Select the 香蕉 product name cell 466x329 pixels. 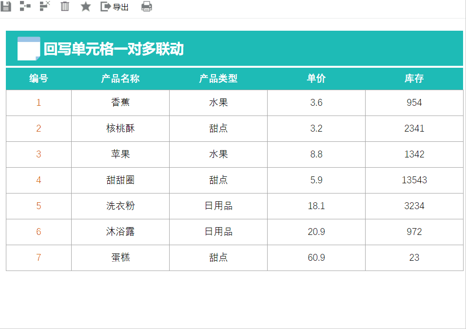pos(120,103)
